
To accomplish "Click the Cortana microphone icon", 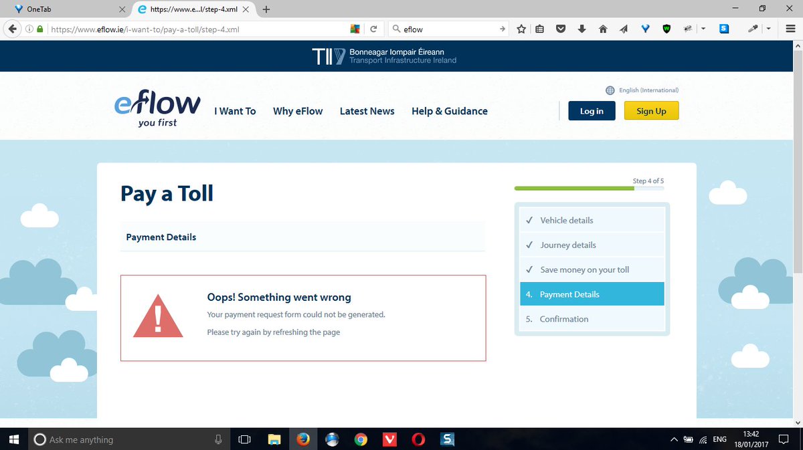I will click(x=218, y=439).
